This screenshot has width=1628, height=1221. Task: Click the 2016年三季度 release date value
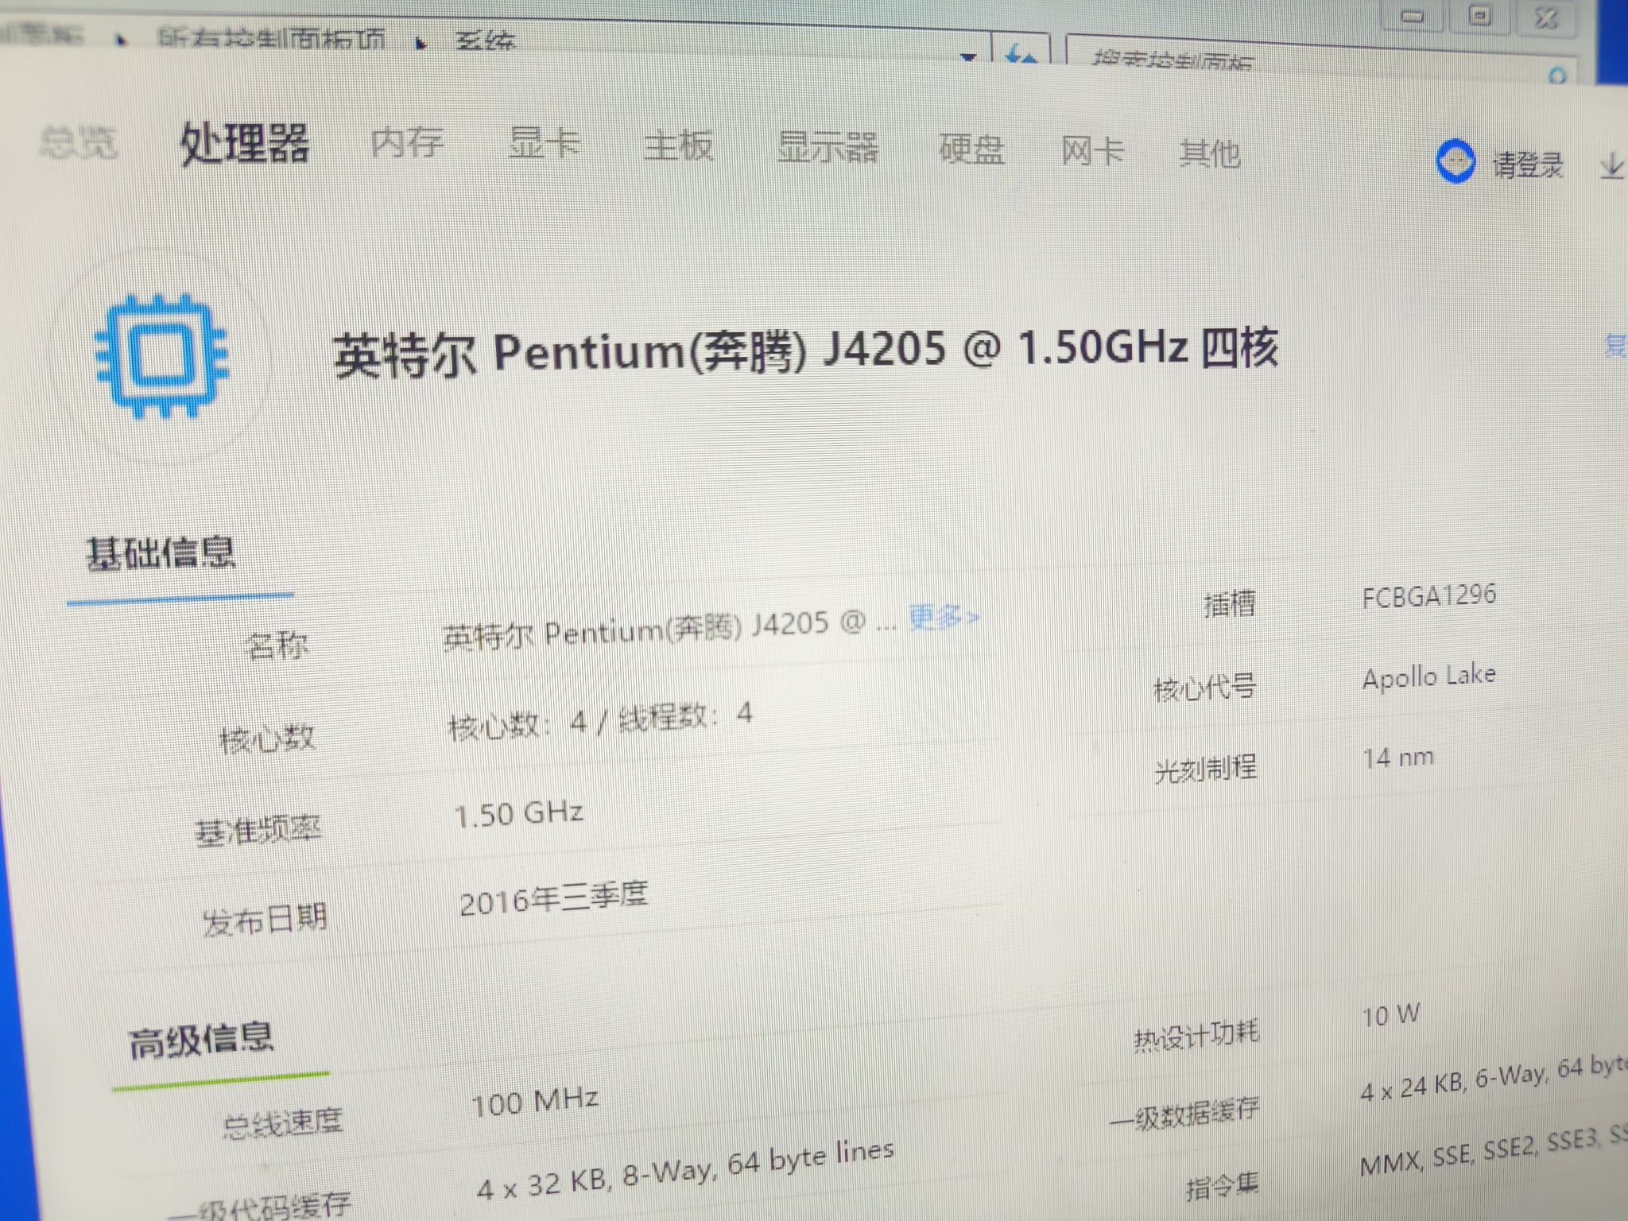tap(553, 899)
